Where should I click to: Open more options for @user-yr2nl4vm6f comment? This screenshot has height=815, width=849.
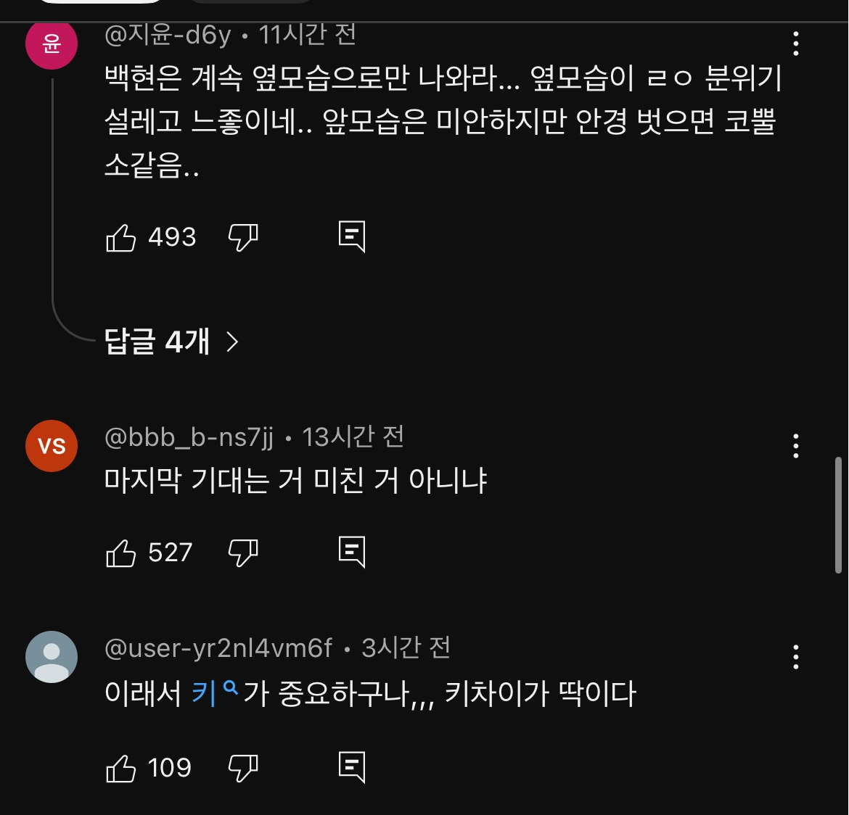pyautogui.click(x=796, y=657)
